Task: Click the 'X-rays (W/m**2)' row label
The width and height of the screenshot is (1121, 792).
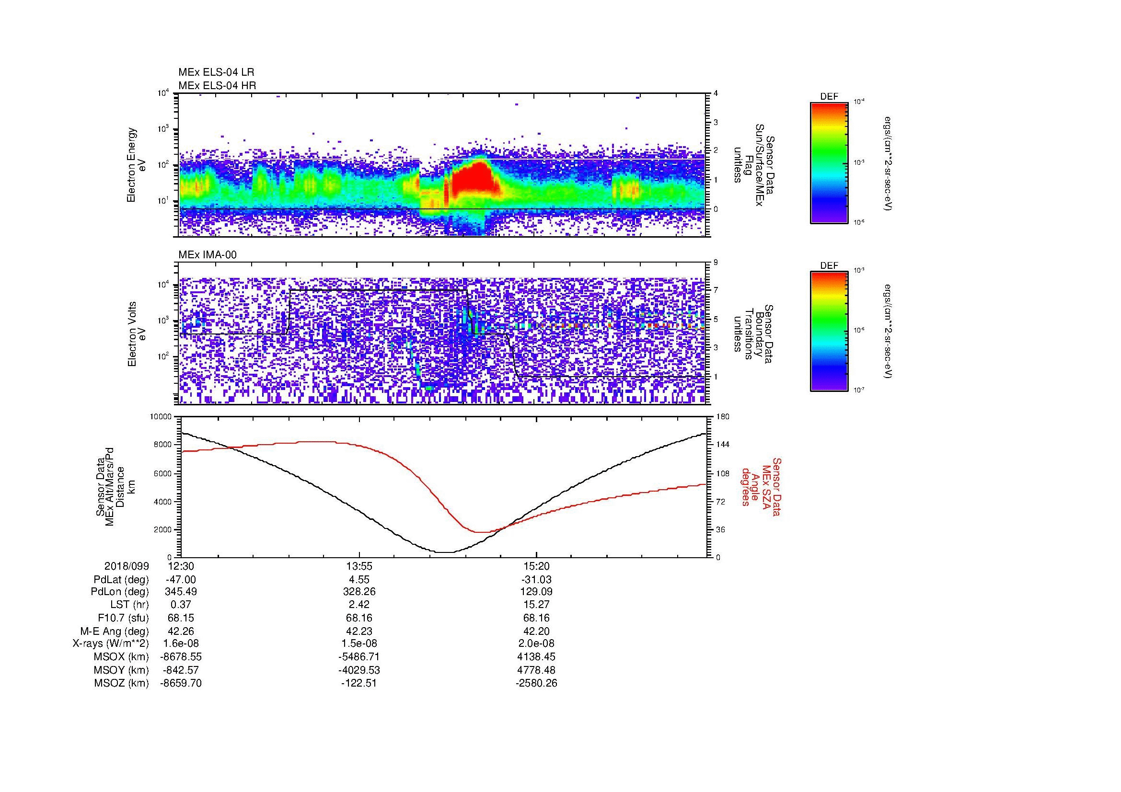Action: pos(110,643)
